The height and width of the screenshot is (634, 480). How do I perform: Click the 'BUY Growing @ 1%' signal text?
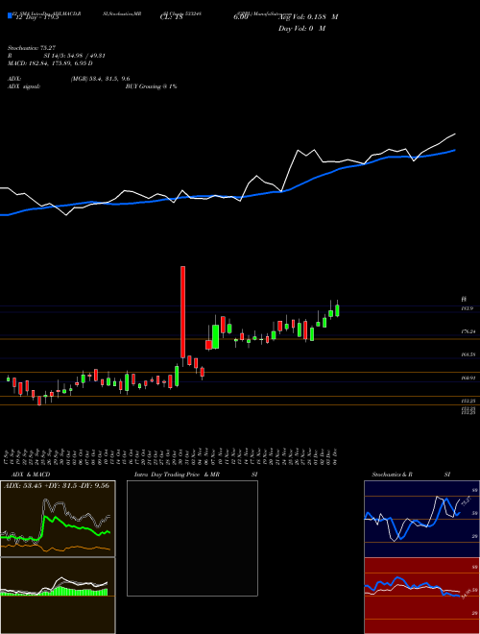tap(151, 86)
